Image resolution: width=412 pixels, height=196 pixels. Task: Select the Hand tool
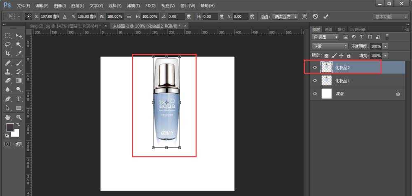click(x=8, y=117)
